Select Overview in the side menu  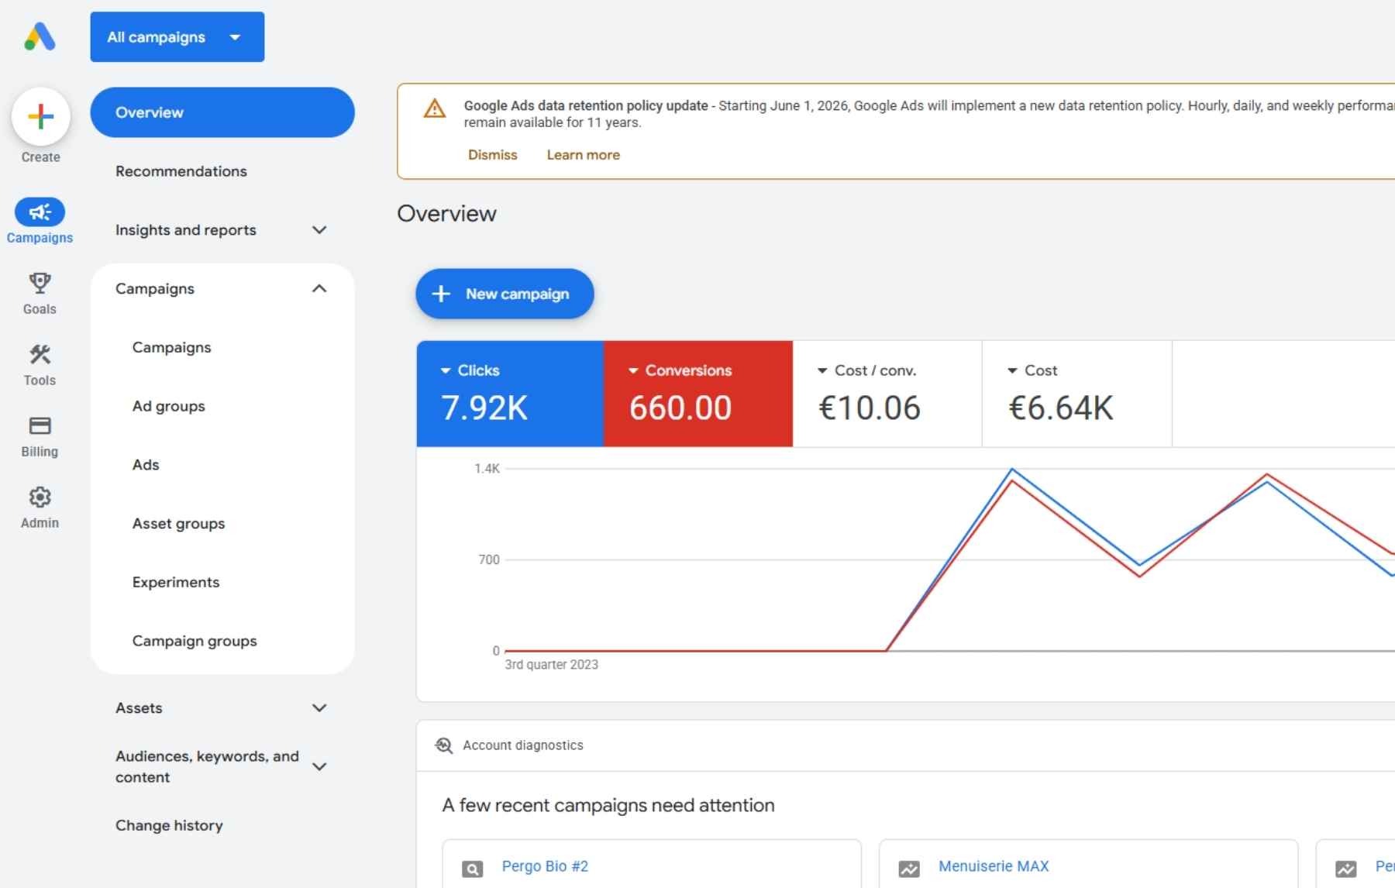pos(222,112)
